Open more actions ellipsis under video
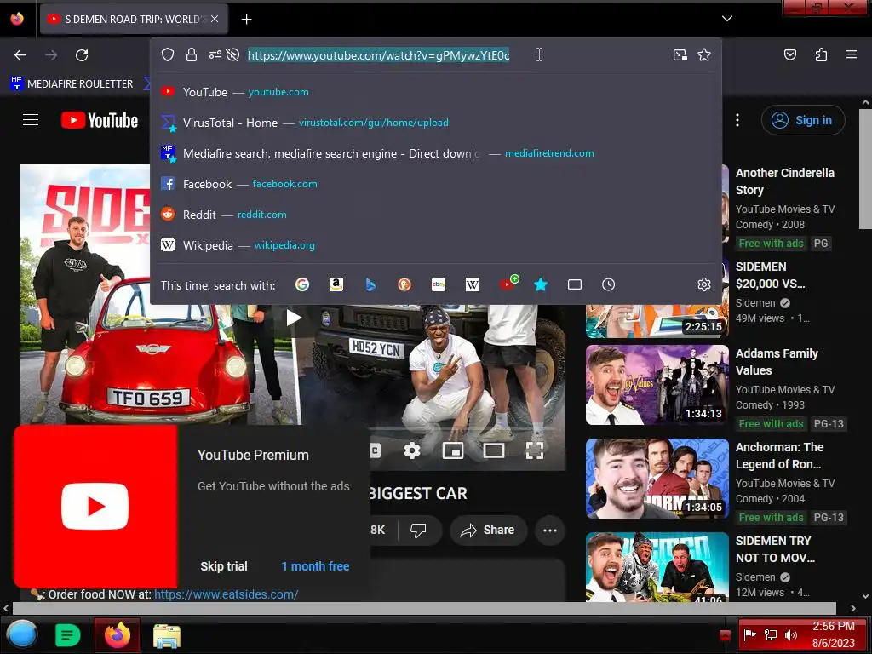Image resolution: width=872 pixels, height=654 pixels. pos(550,530)
